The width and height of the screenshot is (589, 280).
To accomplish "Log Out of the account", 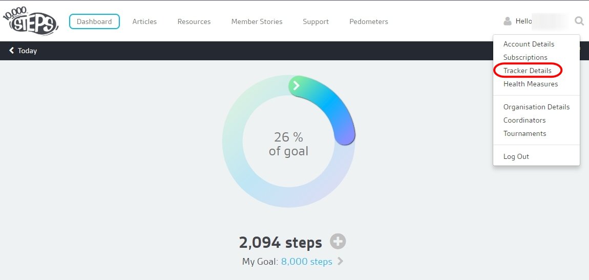I will [x=516, y=157].
